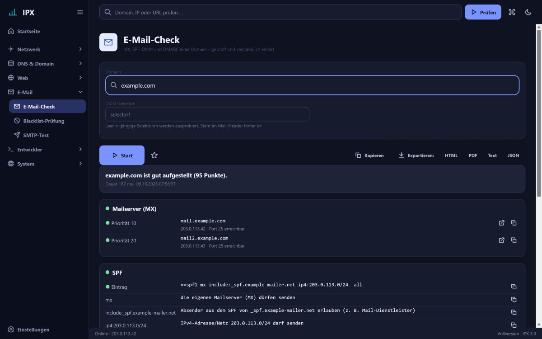Export results as JSON
Image resolution: width=542 pixels, height=339 pixels.
click(513, 155)
